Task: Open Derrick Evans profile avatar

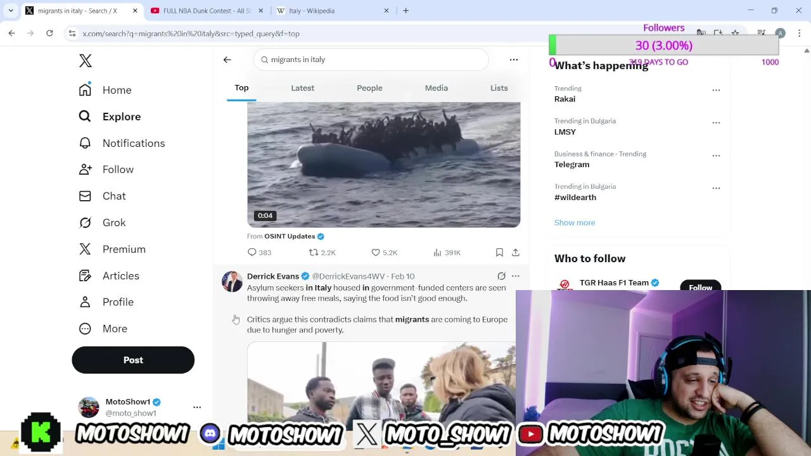Action: (x=233, y=281)
